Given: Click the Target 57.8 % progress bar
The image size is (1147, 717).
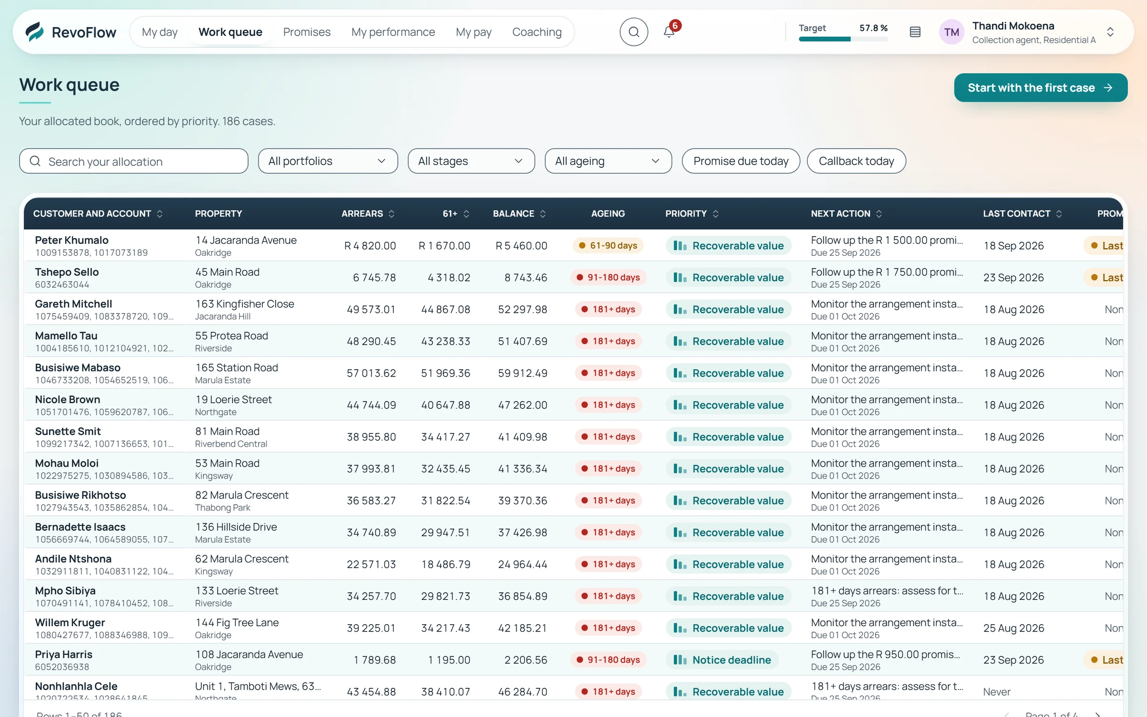Looking at the screenshot, I should [x=843, y=39].
